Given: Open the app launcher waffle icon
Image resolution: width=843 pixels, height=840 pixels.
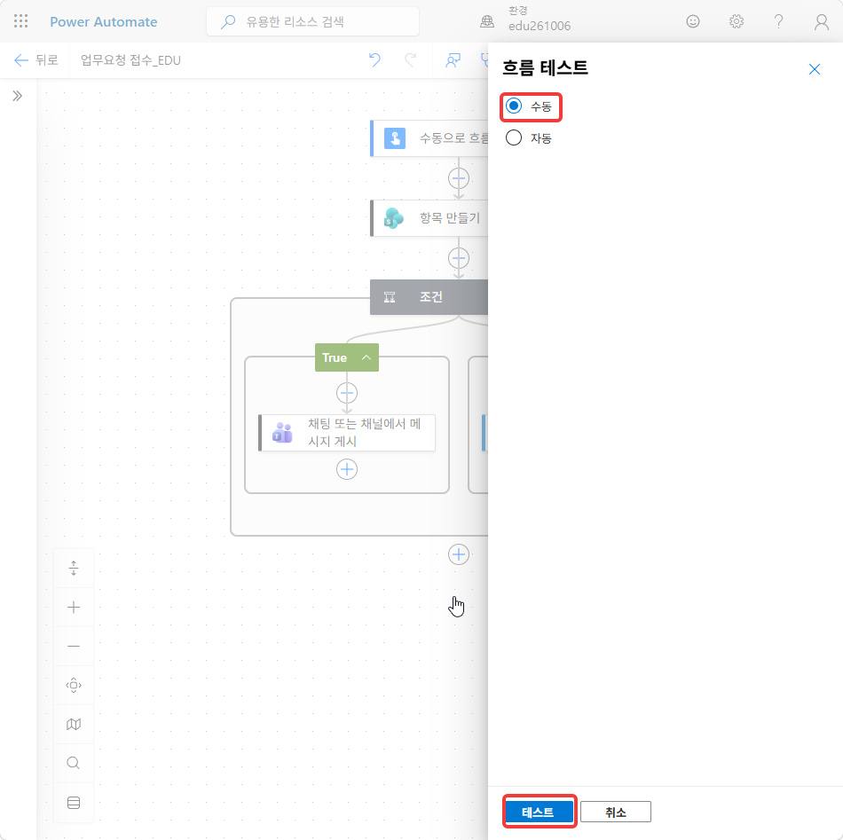Looking at the screenshot, I should click(x=20, y=21).
